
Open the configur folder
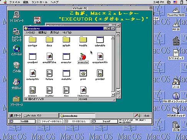pos(32,39)
